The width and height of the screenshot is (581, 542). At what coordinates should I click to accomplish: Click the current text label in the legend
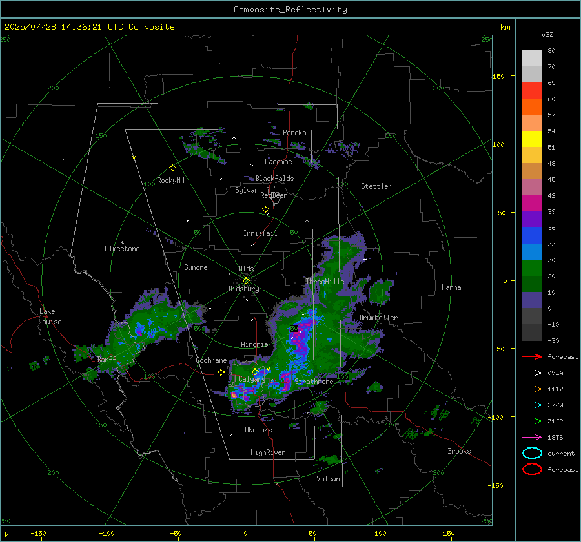point(561,453)
